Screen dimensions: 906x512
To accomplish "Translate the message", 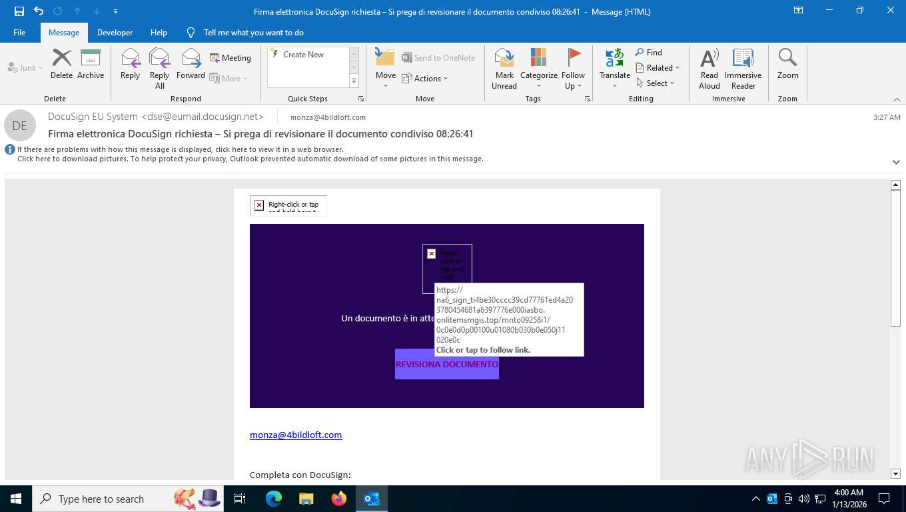I will click(x=615, y=69).
